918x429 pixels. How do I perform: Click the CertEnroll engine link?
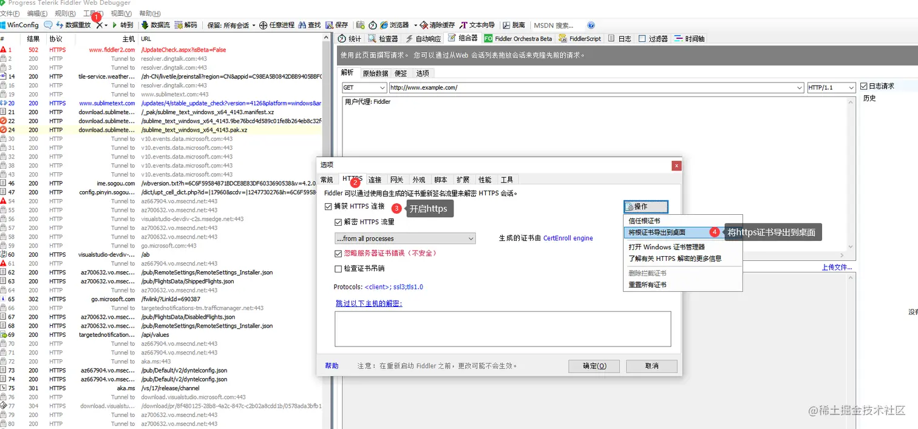(568, 238)
